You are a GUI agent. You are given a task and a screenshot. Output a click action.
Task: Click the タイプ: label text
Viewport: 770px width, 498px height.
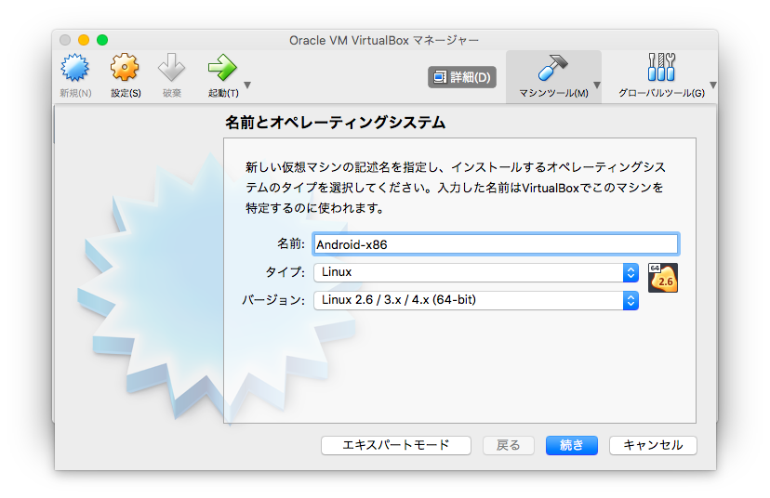point(285,272)
